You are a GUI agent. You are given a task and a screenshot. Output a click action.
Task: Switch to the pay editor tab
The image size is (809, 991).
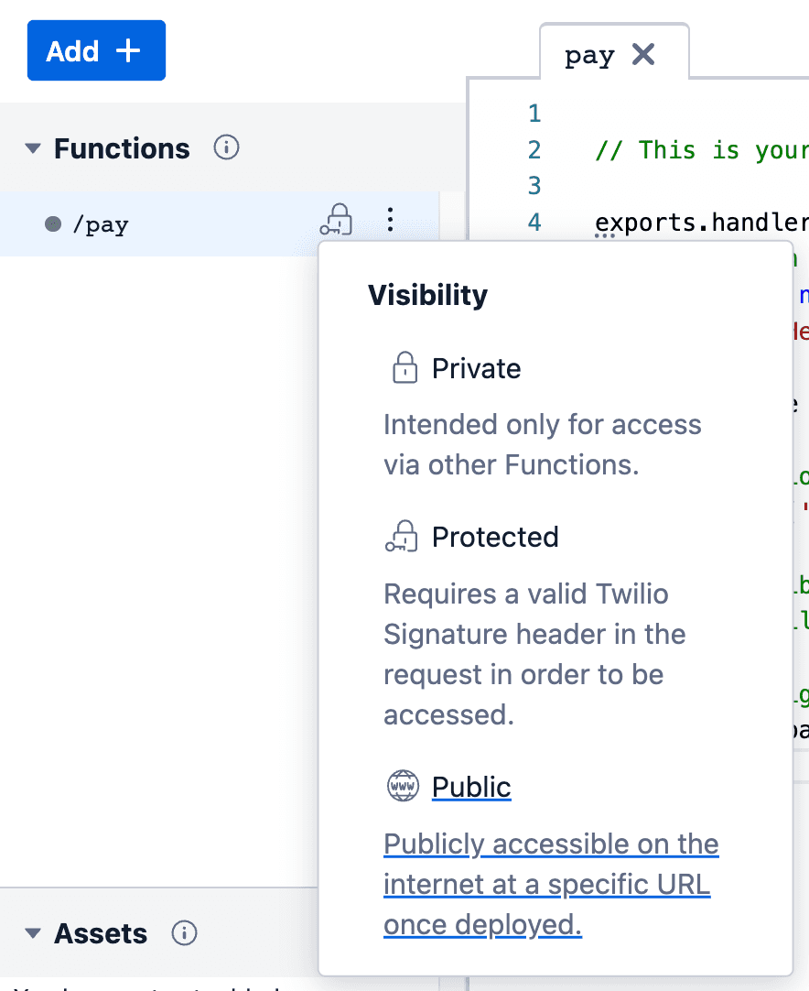tap(589, 55)
